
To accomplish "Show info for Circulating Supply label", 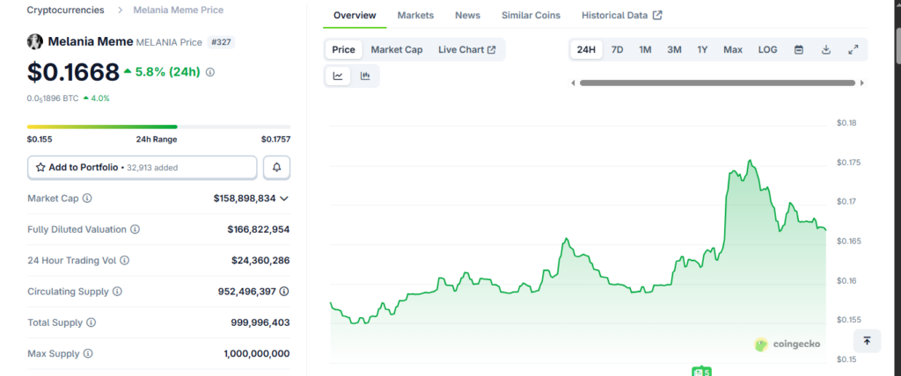I will click(x=117, y=292).
